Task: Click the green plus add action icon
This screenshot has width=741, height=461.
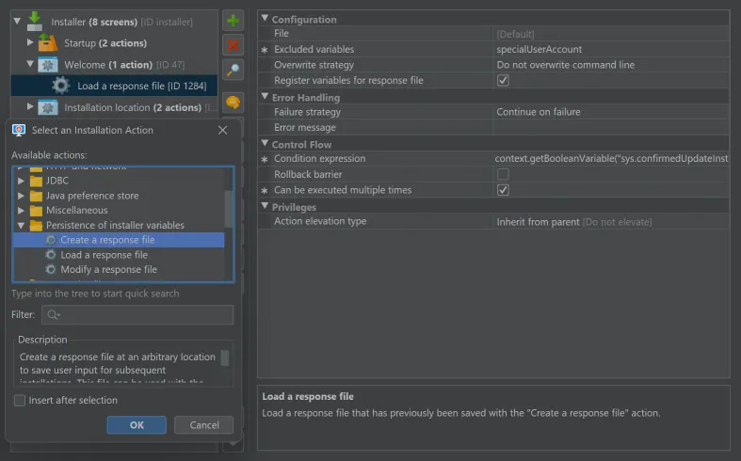Action: click(233, 21)
